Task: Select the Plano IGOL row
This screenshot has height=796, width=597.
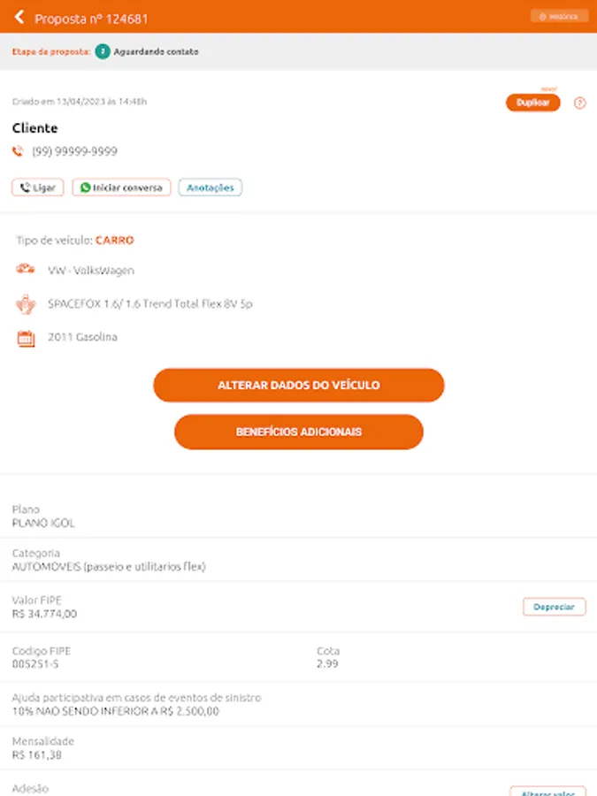Action: pyautogui.click(x=298, y=517)
